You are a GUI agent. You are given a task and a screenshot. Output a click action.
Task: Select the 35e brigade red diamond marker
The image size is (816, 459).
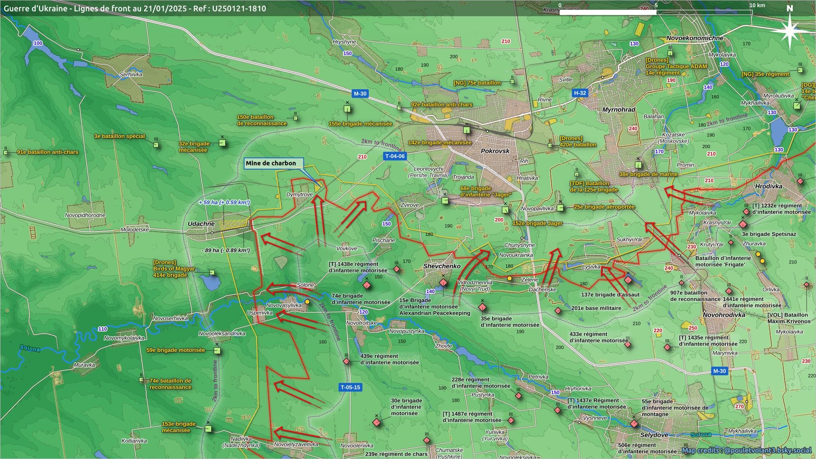click(482, 307)
